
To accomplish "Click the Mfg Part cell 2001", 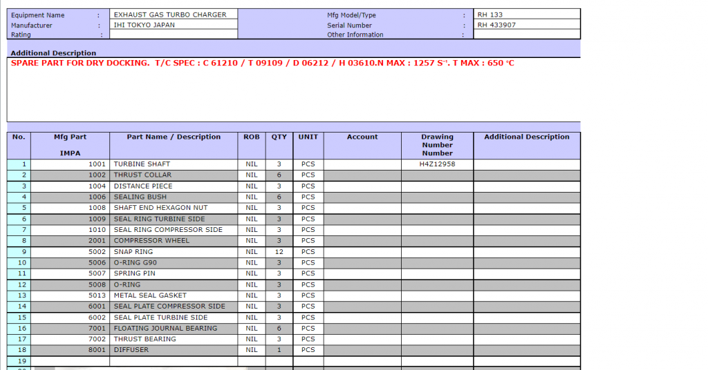I will [x=71, y=241].
